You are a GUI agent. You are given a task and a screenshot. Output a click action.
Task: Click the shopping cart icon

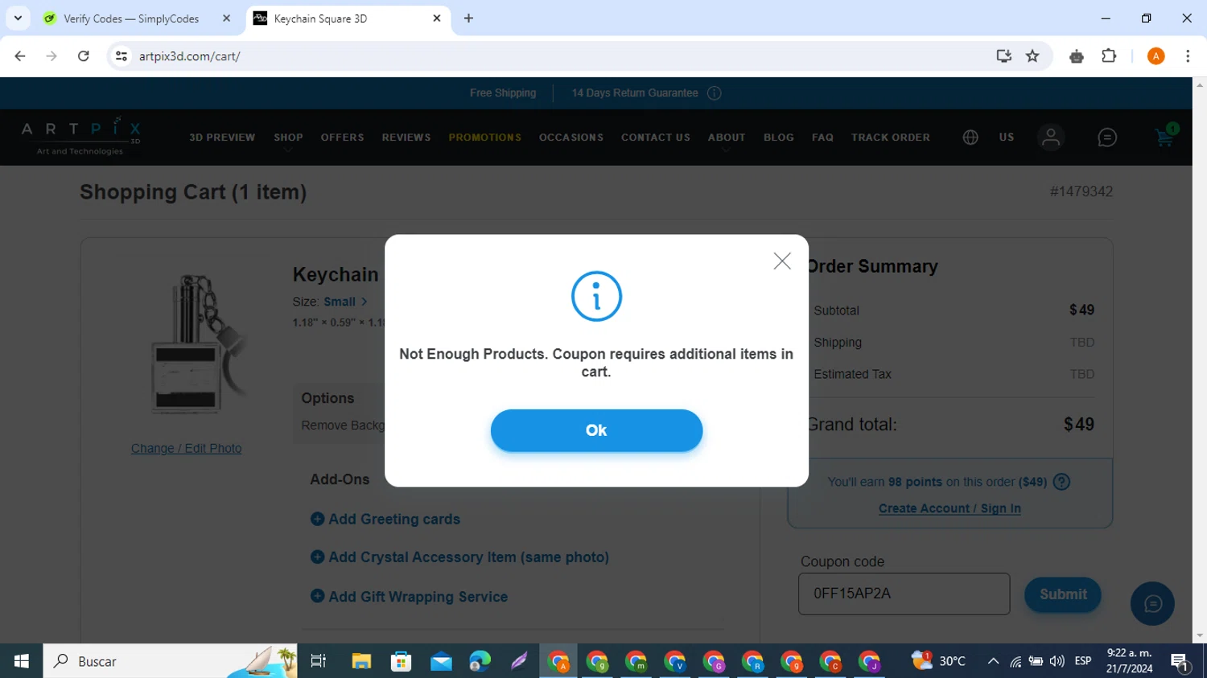pos(1164,137)
